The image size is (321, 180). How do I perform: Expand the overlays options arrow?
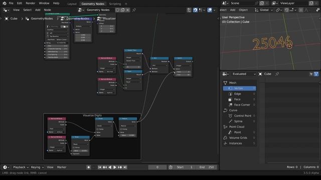click(214, 10)
